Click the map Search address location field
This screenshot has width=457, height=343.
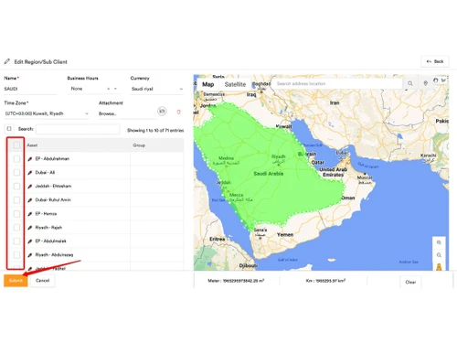click(336, 83)
